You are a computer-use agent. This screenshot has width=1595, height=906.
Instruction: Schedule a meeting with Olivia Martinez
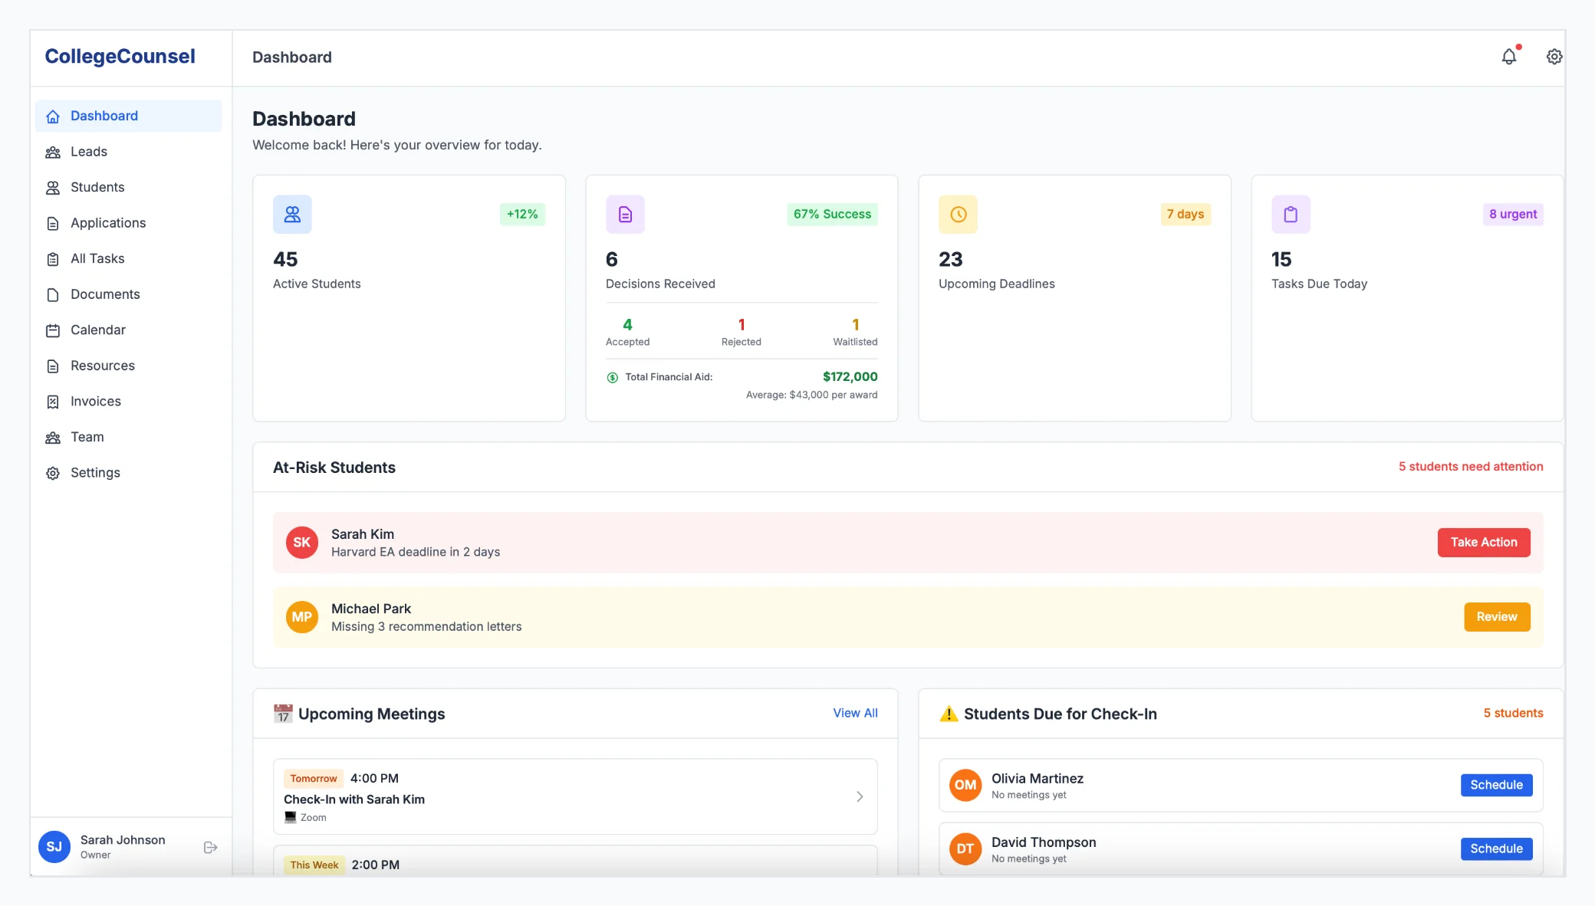(x=1496, y=785)
